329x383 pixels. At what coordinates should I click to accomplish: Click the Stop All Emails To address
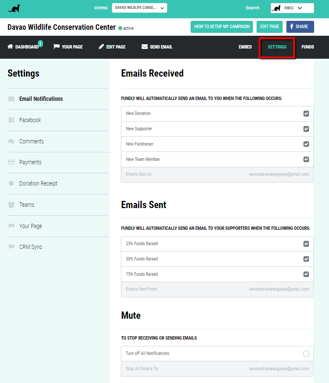(279, 369)
